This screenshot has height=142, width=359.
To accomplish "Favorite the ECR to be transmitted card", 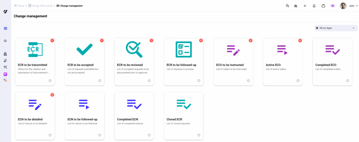I will tap(50, 81).
